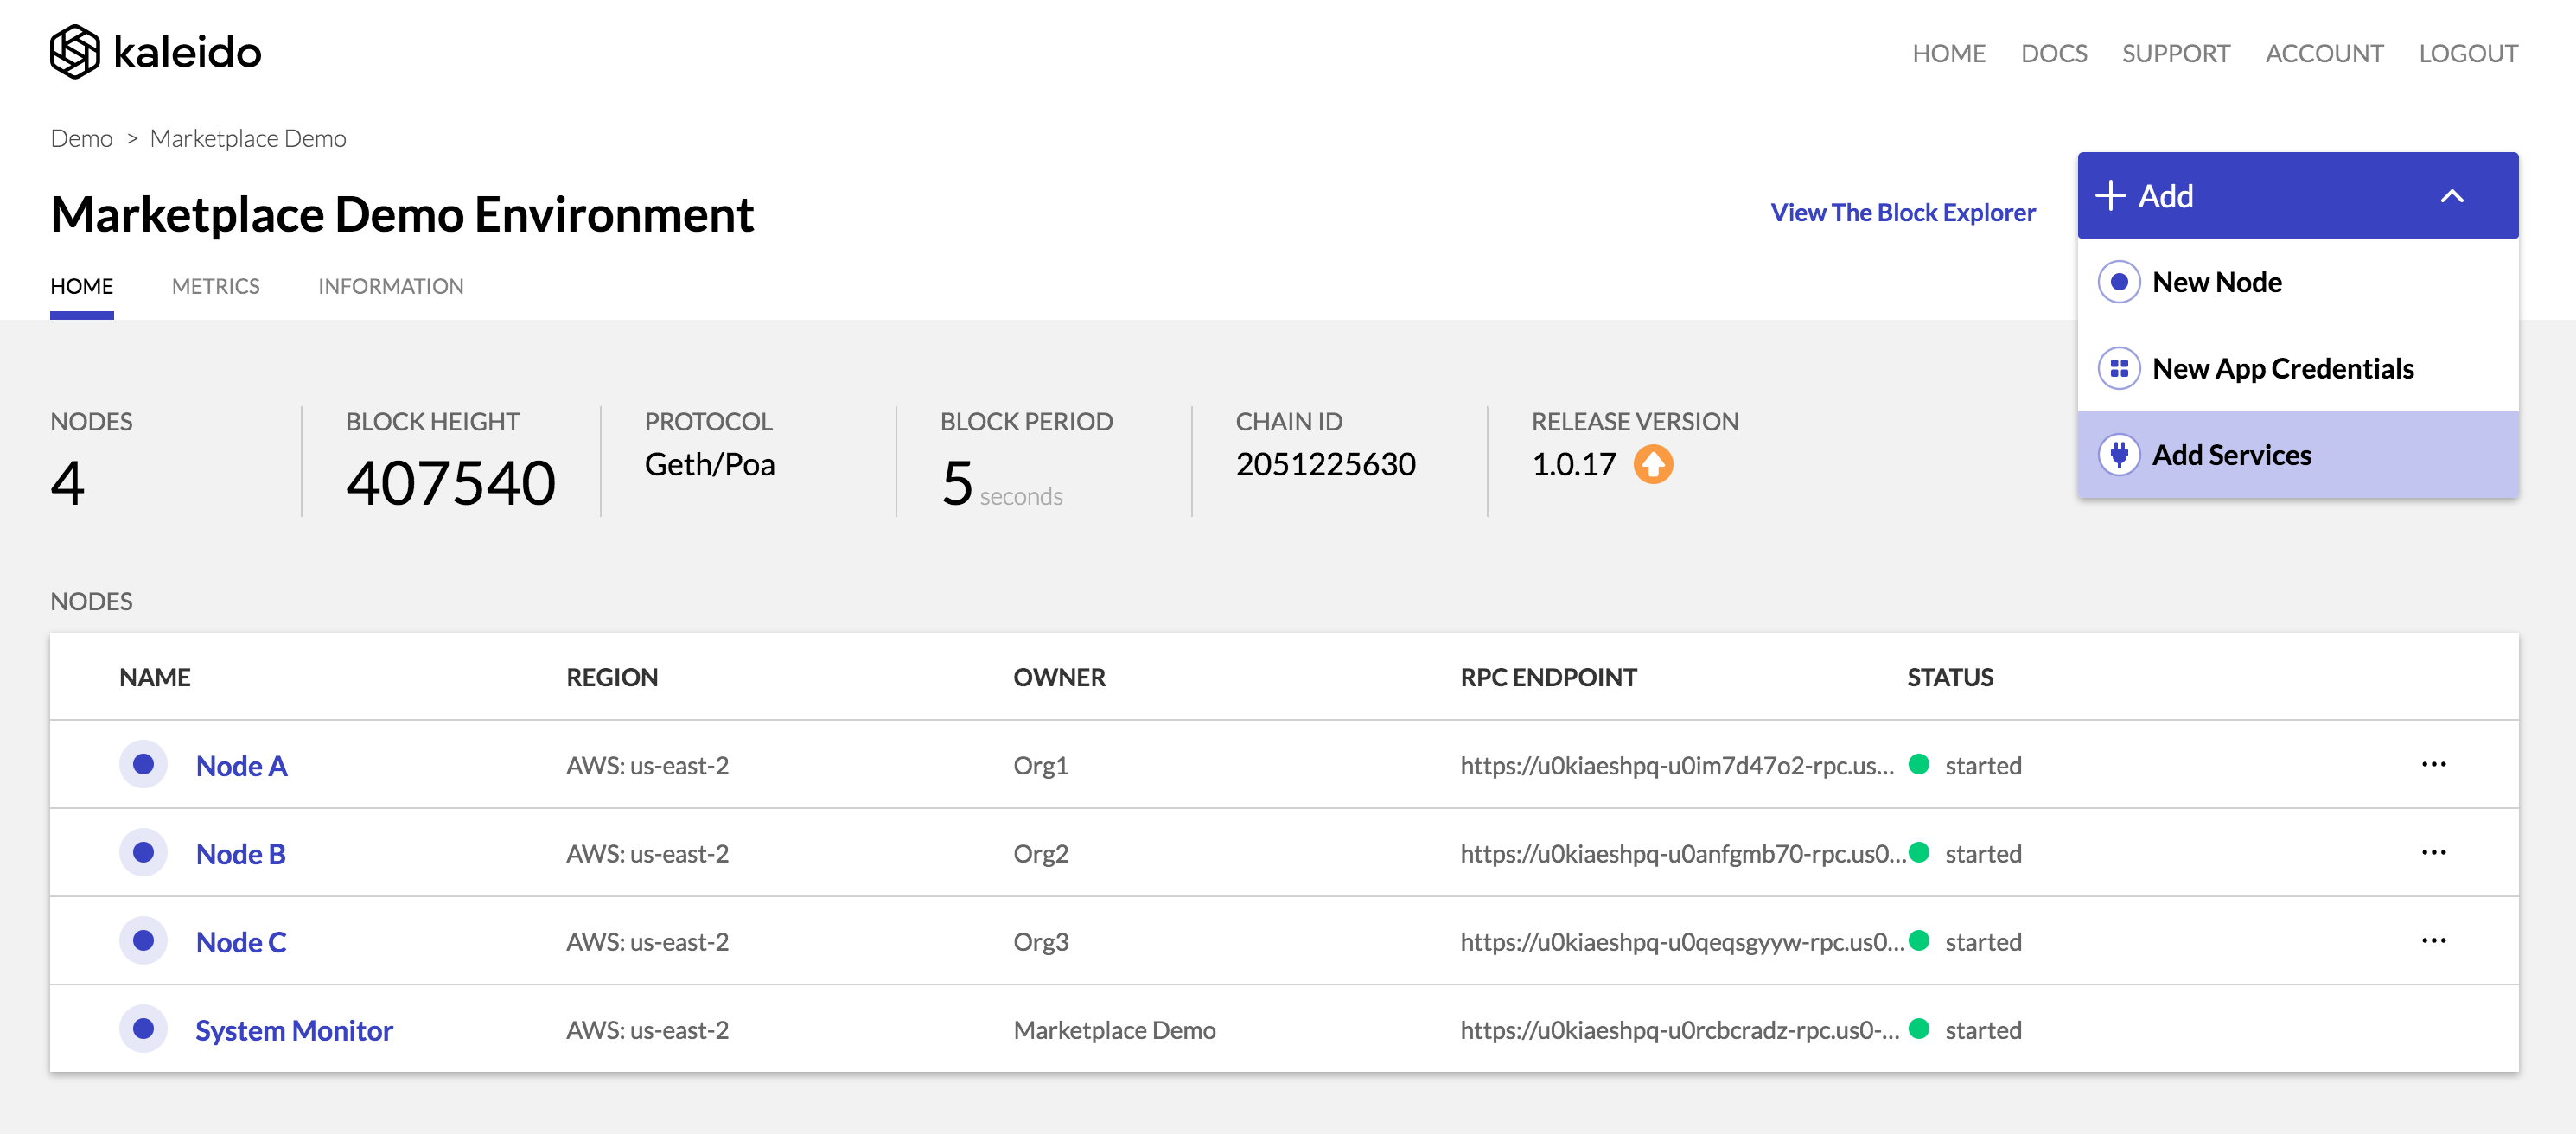Click owner Org2 in Node B row
The height and width of the screenshot is (1134, 2576).
coord(1040,854)
